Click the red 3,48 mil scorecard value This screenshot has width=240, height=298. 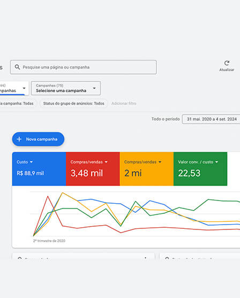coord(87,173)
